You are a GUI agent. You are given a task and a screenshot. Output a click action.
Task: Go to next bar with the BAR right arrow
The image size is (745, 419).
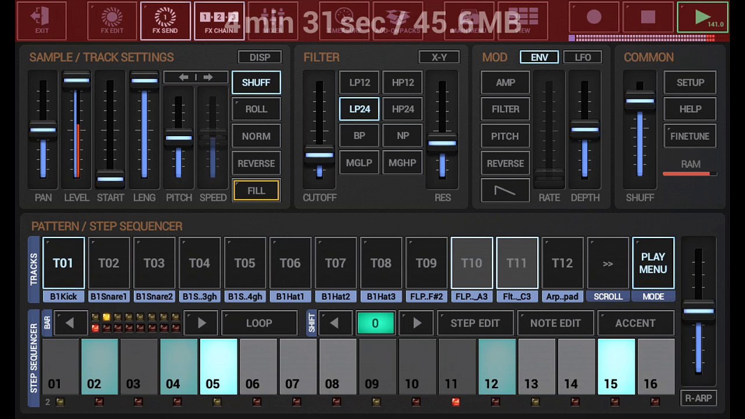point(201,323)
